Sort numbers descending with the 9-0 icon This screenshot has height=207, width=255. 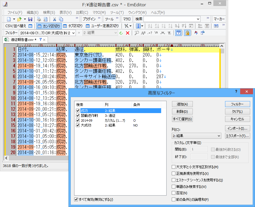pyautogui.click(x=171, y=26)
